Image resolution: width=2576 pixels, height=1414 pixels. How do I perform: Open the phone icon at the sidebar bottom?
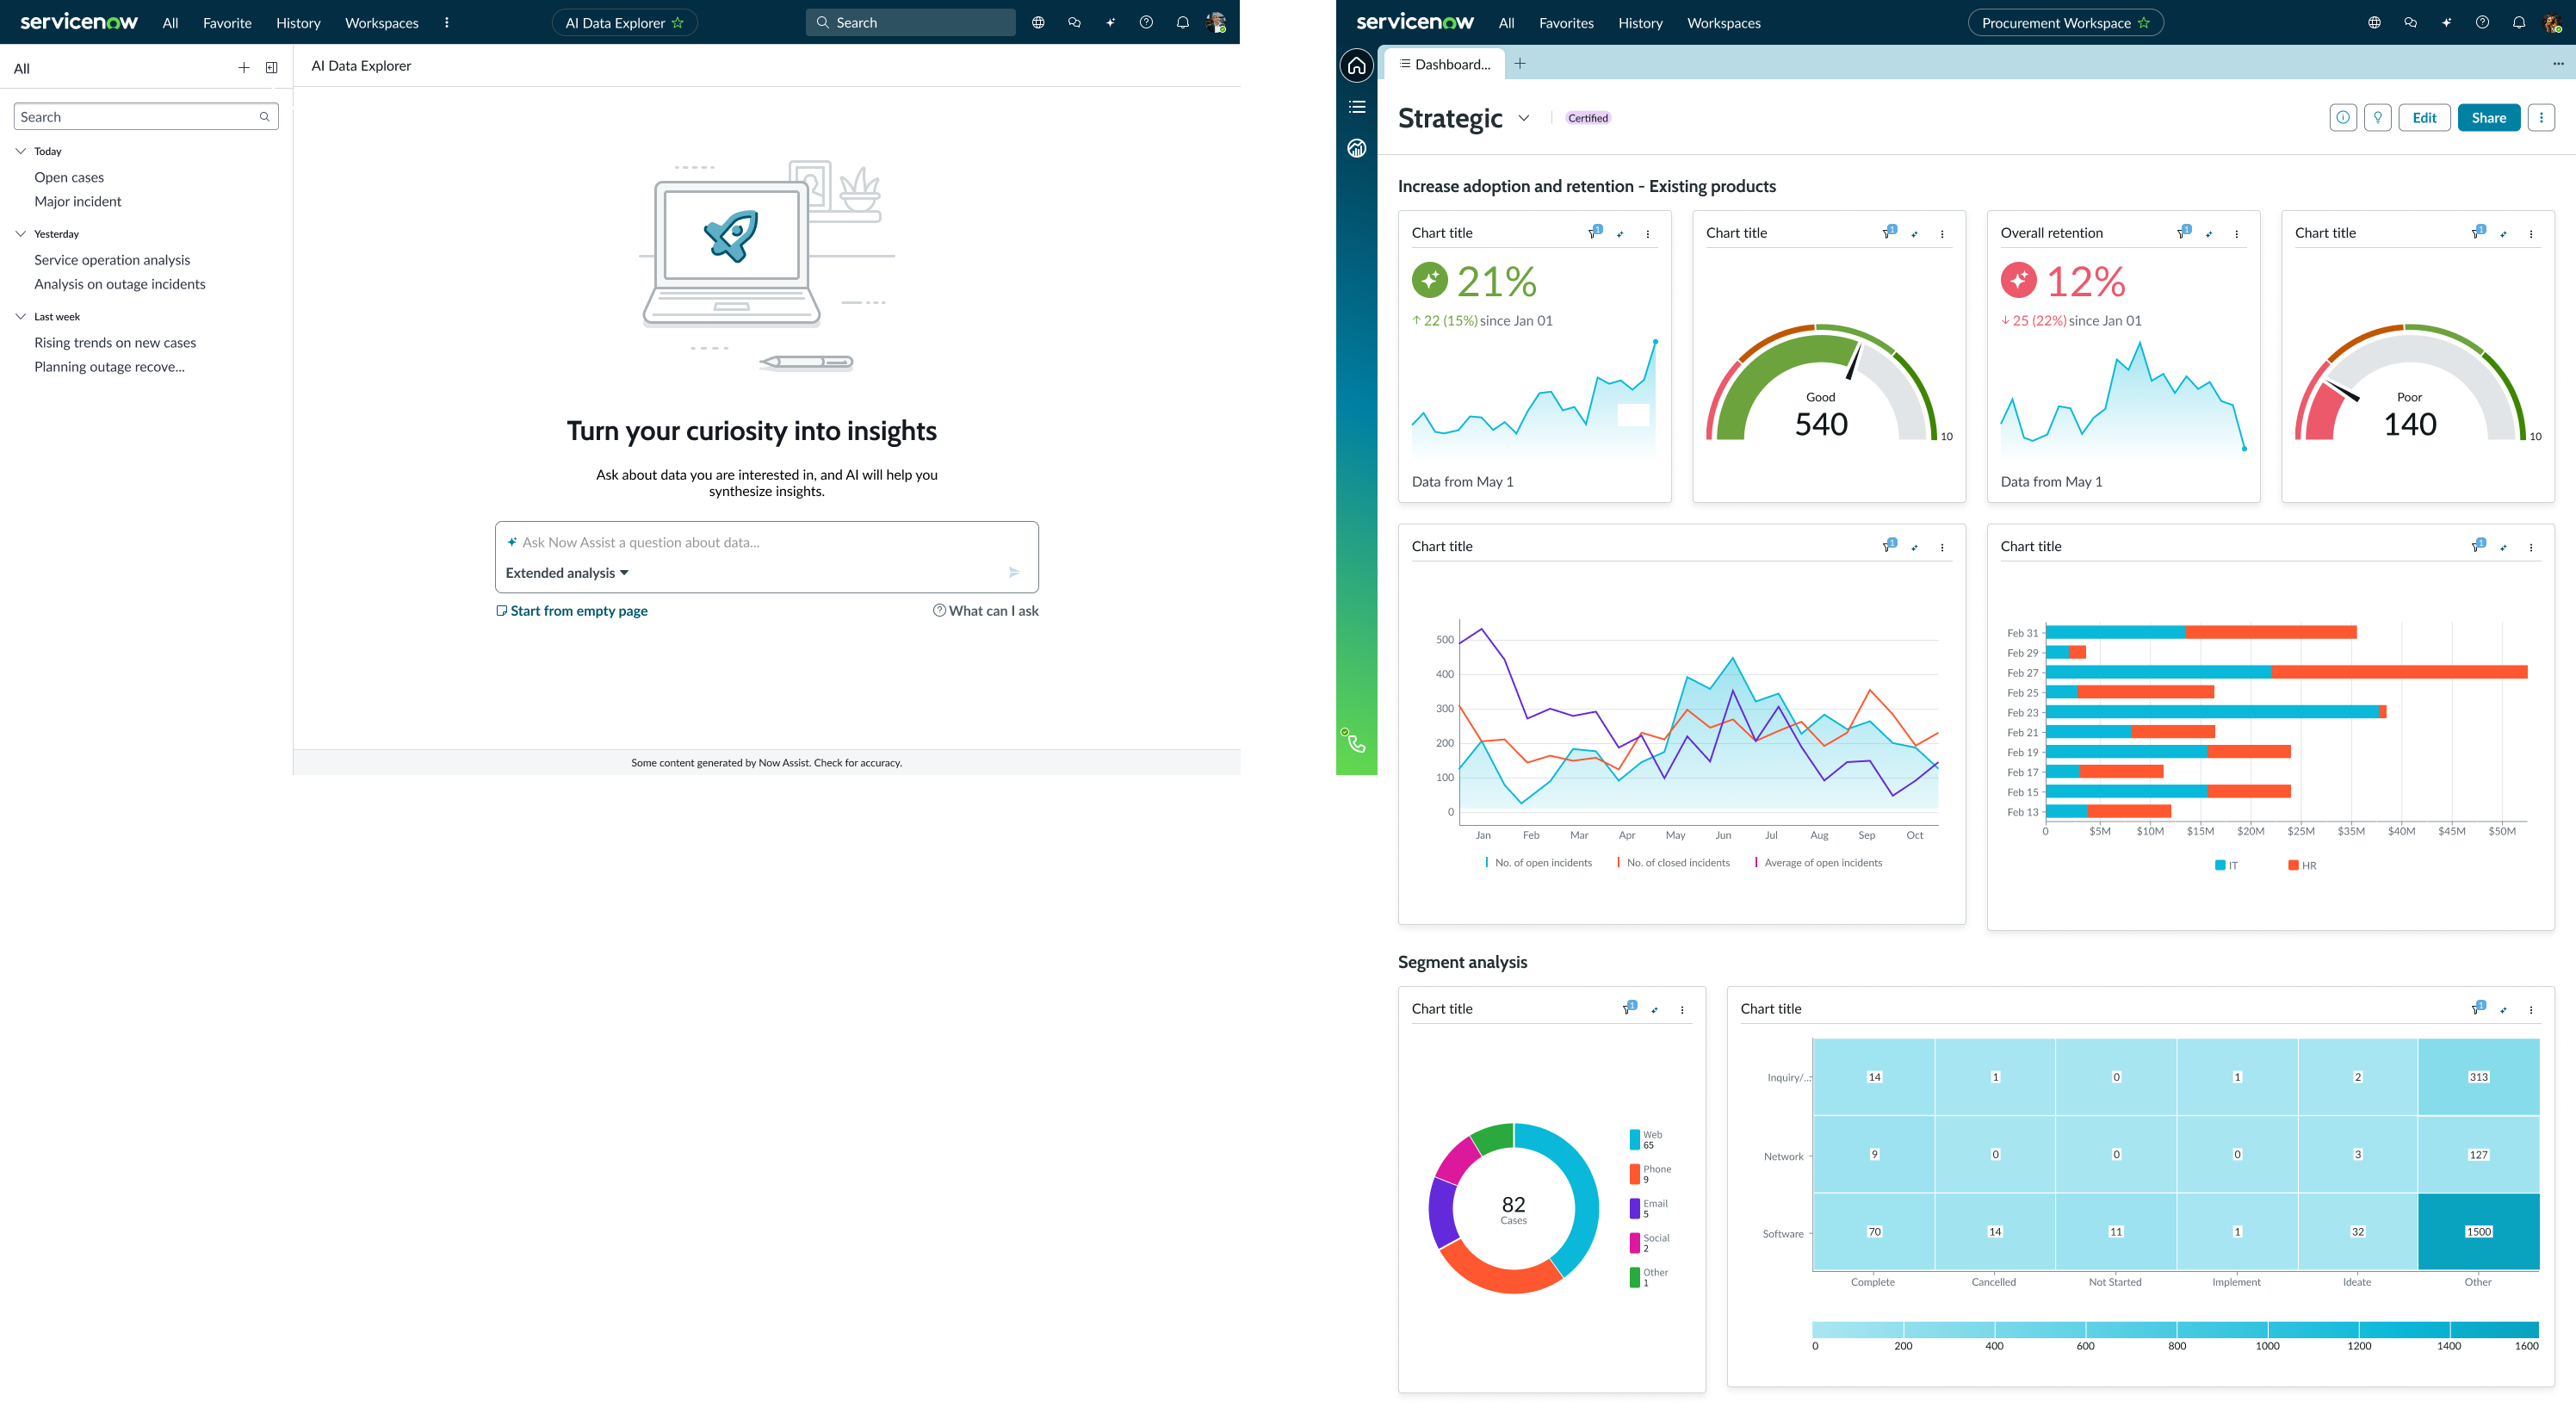(1355, 742)
